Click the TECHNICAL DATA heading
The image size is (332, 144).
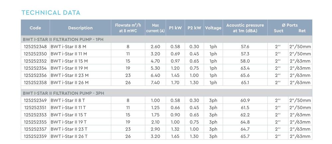[51, 13]
